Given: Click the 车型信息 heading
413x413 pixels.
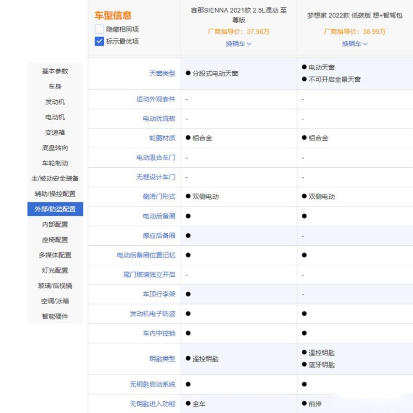Looking at the screenshot, I should point(113,16).
